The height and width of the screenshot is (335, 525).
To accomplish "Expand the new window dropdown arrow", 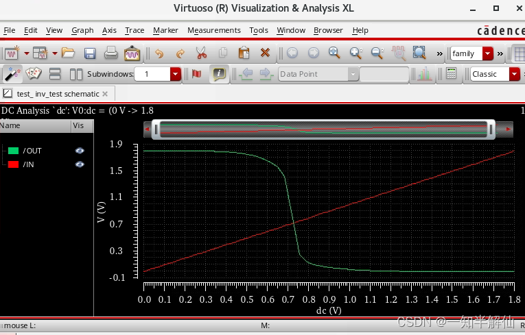I will tap(27, 53).
